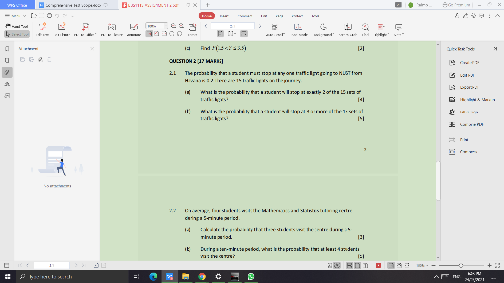Image resolution: width=504 pixels, height=283 pixels.
Task: Toggle Auto Scroll mode
Action: tap(275, 28)
